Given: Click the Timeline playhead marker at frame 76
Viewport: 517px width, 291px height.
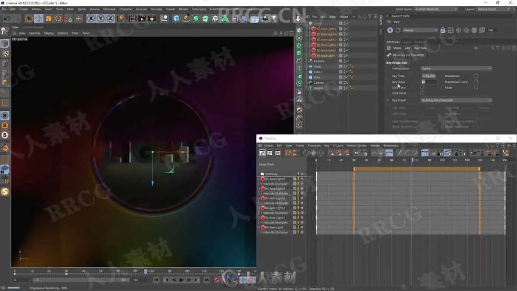Looking at the screenshot, I should [412, 160].
